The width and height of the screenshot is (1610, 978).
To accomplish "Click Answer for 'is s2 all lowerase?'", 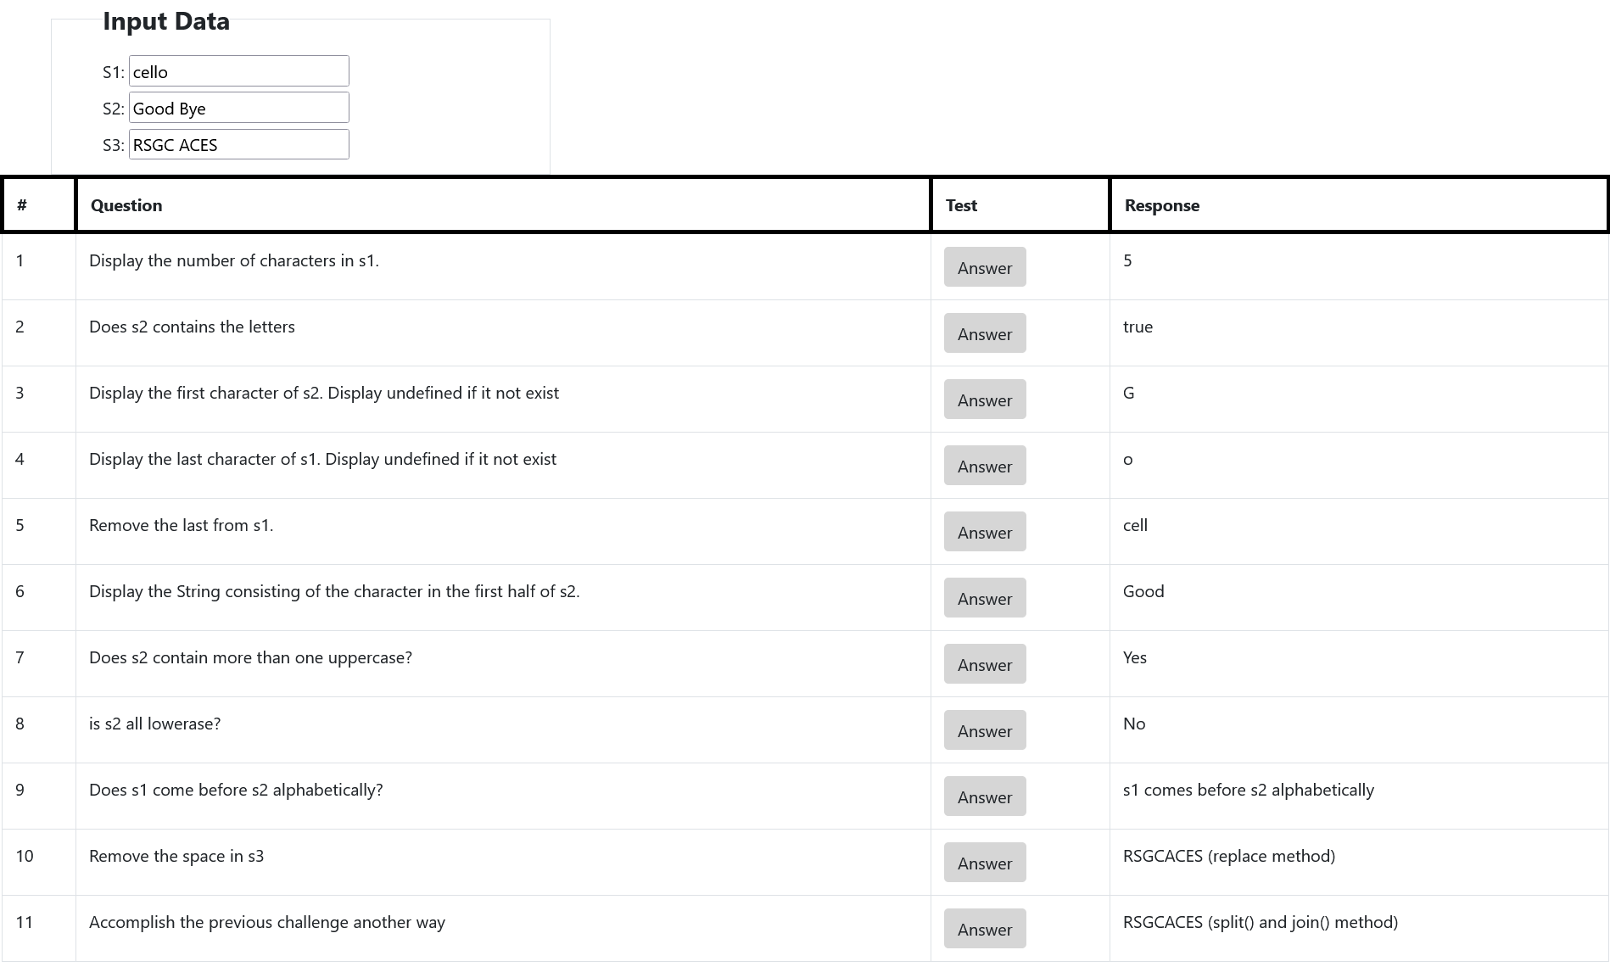I will [985, 730].
